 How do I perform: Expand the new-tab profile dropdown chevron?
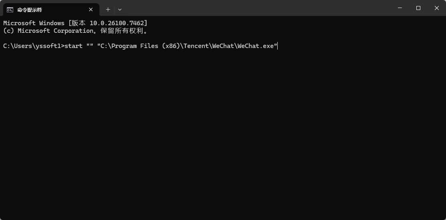point(120,10)
